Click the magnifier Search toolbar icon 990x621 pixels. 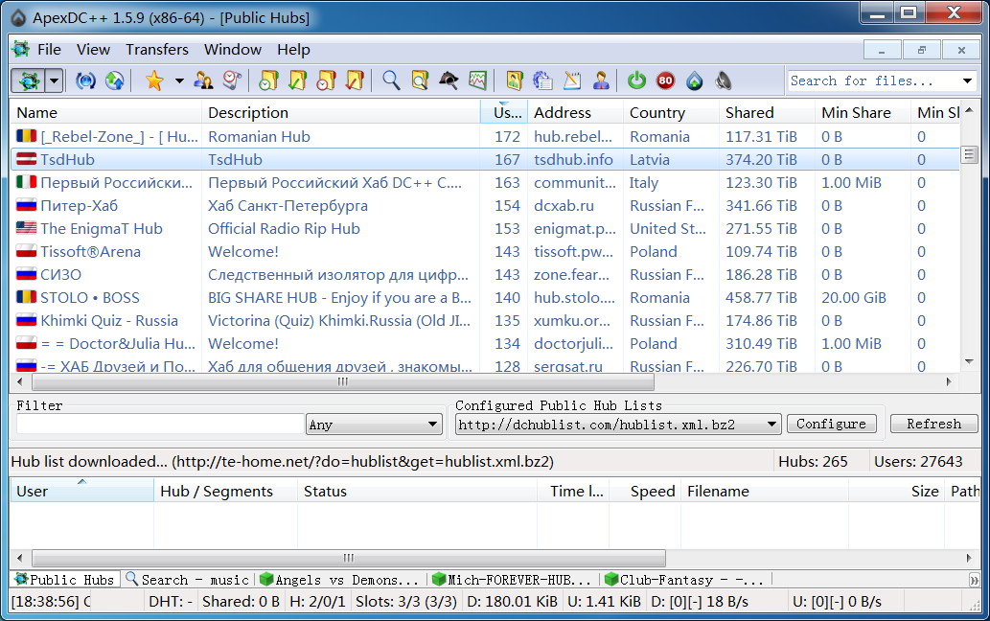click(391, 81)
